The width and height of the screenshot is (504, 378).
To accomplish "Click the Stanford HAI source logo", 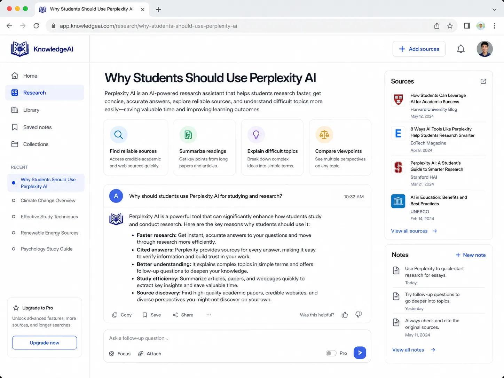I will (398, 167).
